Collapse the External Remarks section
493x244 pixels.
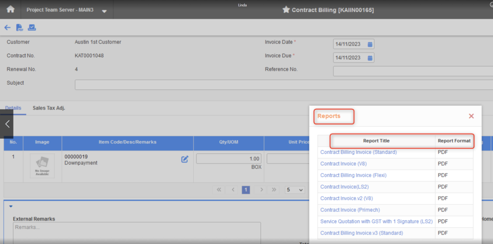(x=11, y=206)
